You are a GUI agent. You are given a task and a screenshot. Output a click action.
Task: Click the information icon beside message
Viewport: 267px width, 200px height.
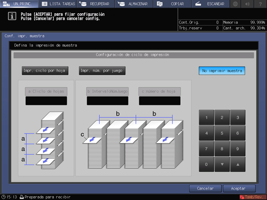point(12,16)
